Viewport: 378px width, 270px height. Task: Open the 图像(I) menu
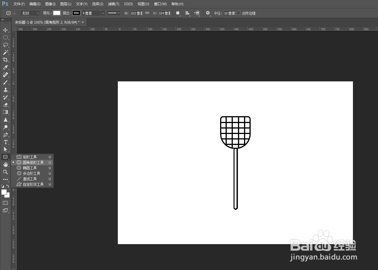50,4
